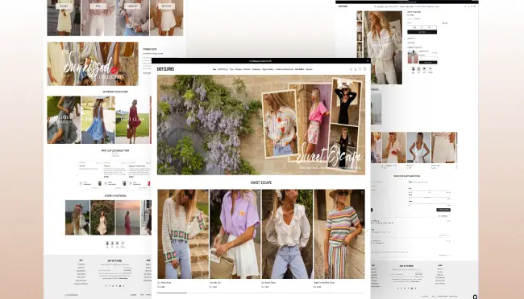Open wishlist heart icon in front window header
This screenshot has width=524, height=299.
click(x=360, y=69)
